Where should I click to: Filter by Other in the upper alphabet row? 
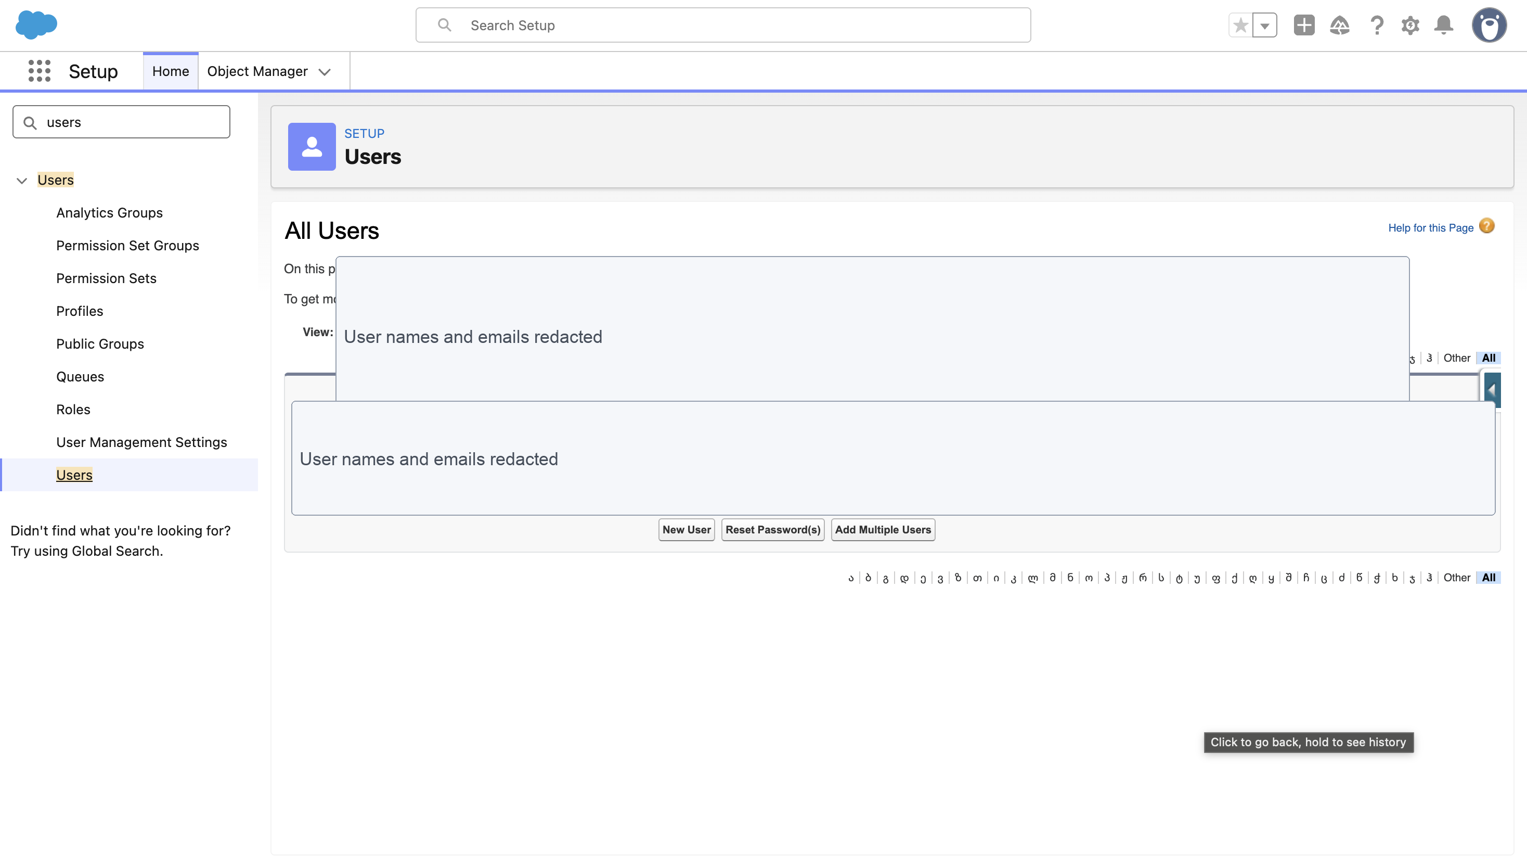tap(1457, 358)
